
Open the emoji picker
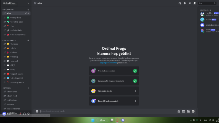point(193,111)
